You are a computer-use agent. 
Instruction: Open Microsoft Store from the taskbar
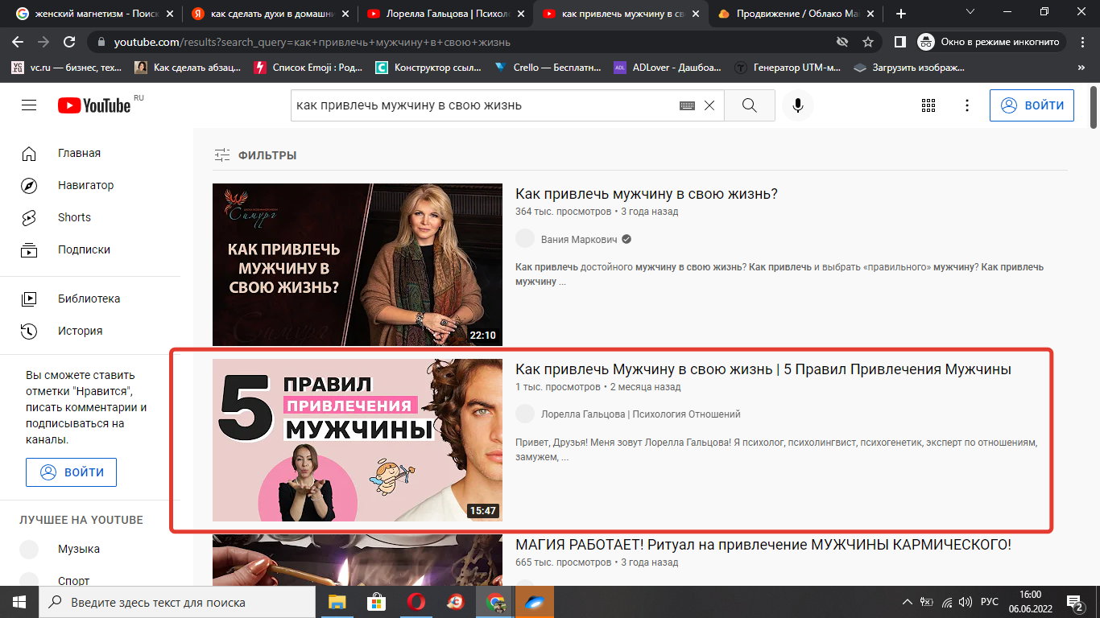tap(375, 602)
